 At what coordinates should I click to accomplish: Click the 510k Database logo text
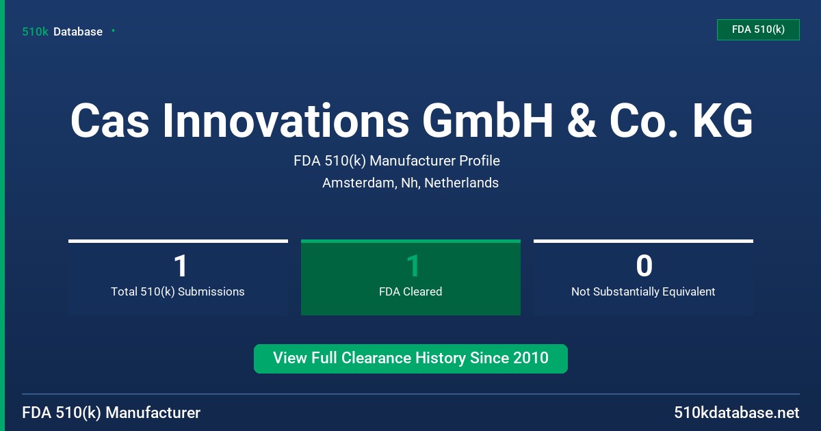[62, 31]
